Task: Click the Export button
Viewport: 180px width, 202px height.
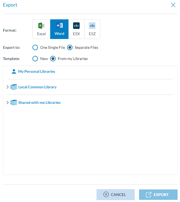Action: click(158, 194)
